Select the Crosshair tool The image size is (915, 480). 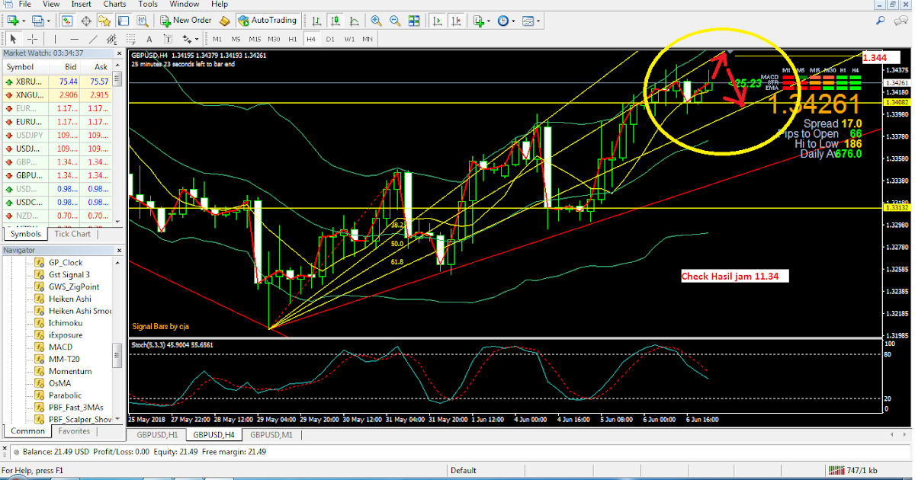33,38
